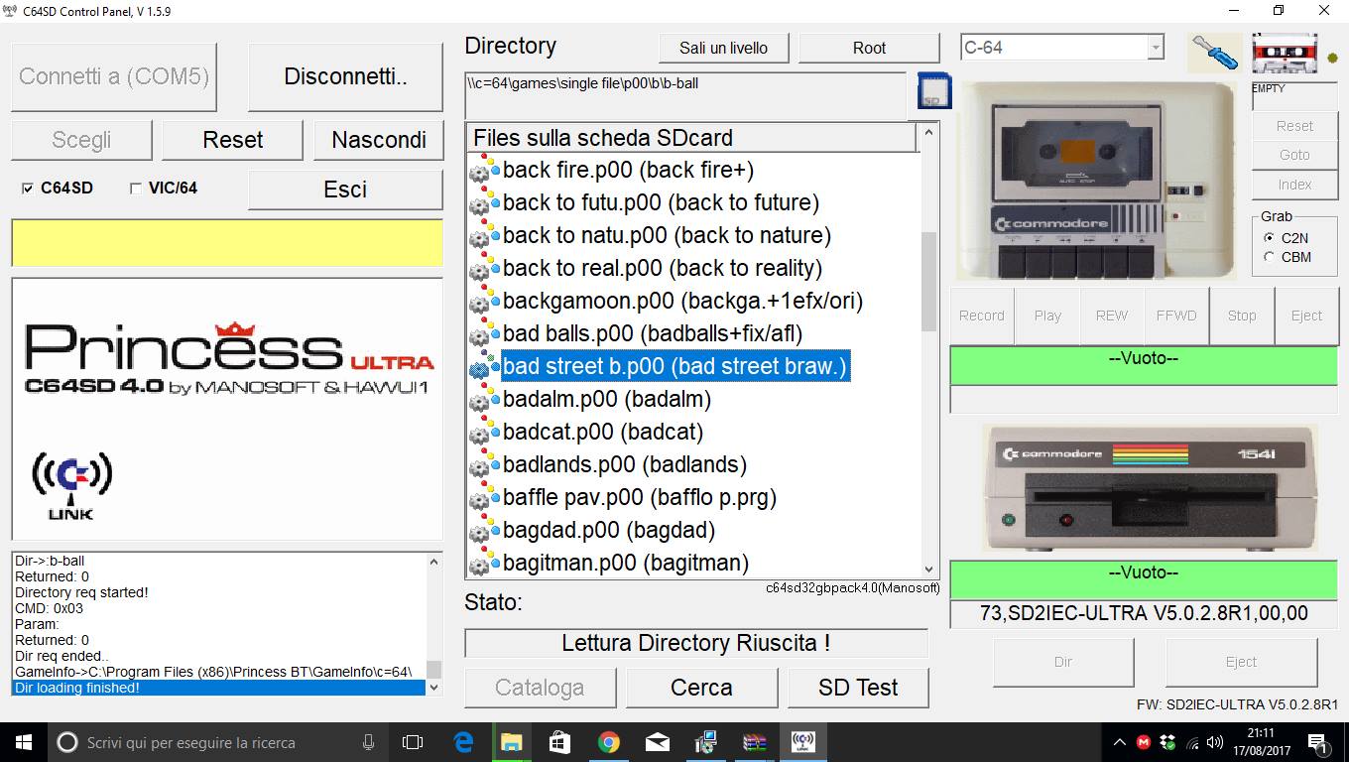The image size is (1349, 762).
Task: Click the gear icon for back to futu.p00
Action: pos(483,203)
